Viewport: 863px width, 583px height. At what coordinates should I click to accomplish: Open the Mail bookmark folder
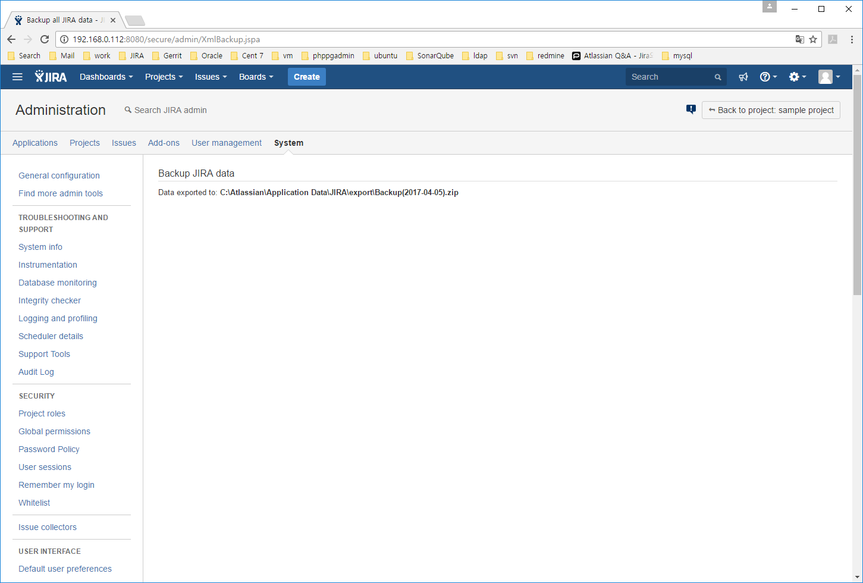click(62, 56)
